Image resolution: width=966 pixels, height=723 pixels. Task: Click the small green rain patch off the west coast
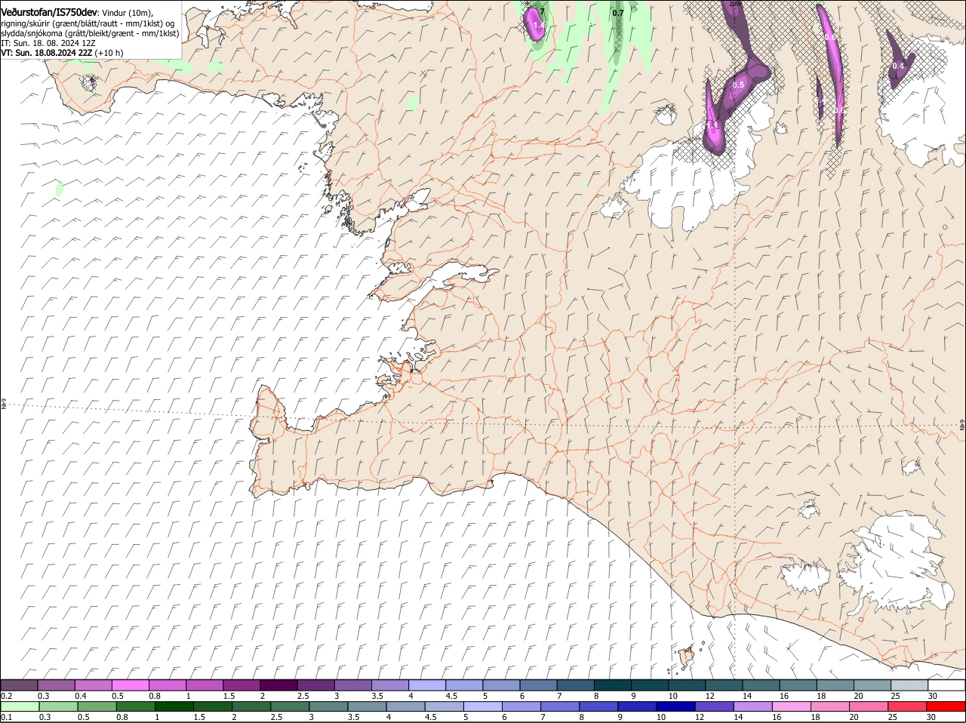coord(60,187)
